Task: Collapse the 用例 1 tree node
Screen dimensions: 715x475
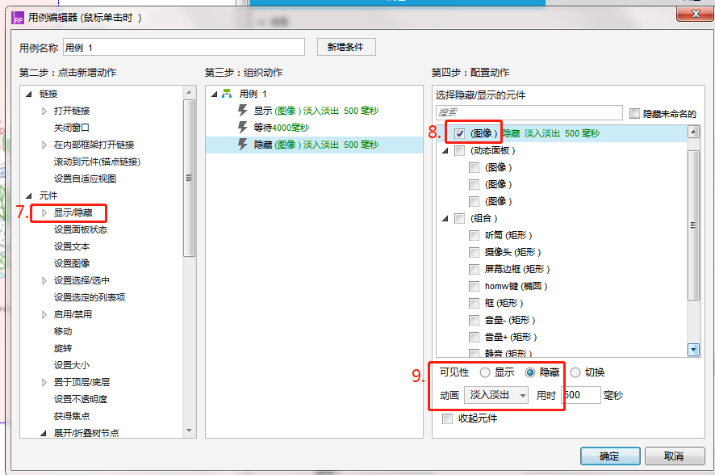Action: (x=215, y=94)
